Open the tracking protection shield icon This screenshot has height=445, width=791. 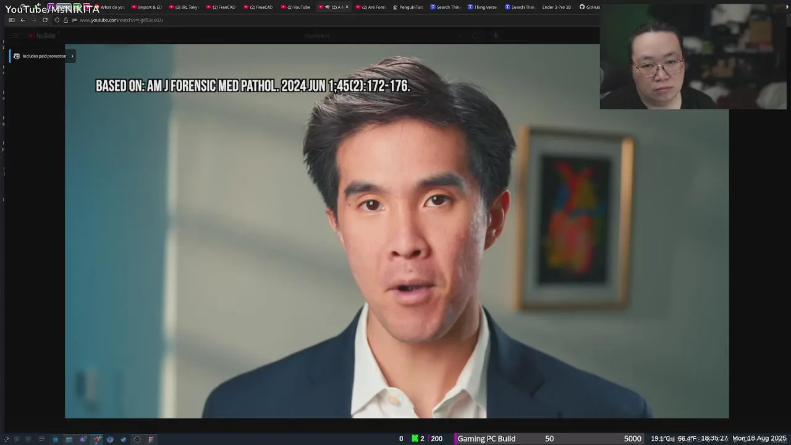(x=57, y=20)
